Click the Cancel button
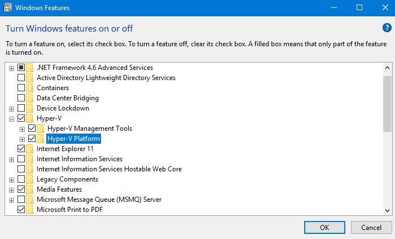 371,227
